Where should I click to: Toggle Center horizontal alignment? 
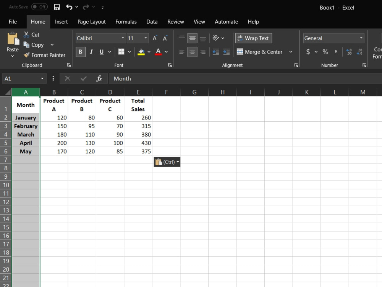pyautogui.click(x=192, y=52)
